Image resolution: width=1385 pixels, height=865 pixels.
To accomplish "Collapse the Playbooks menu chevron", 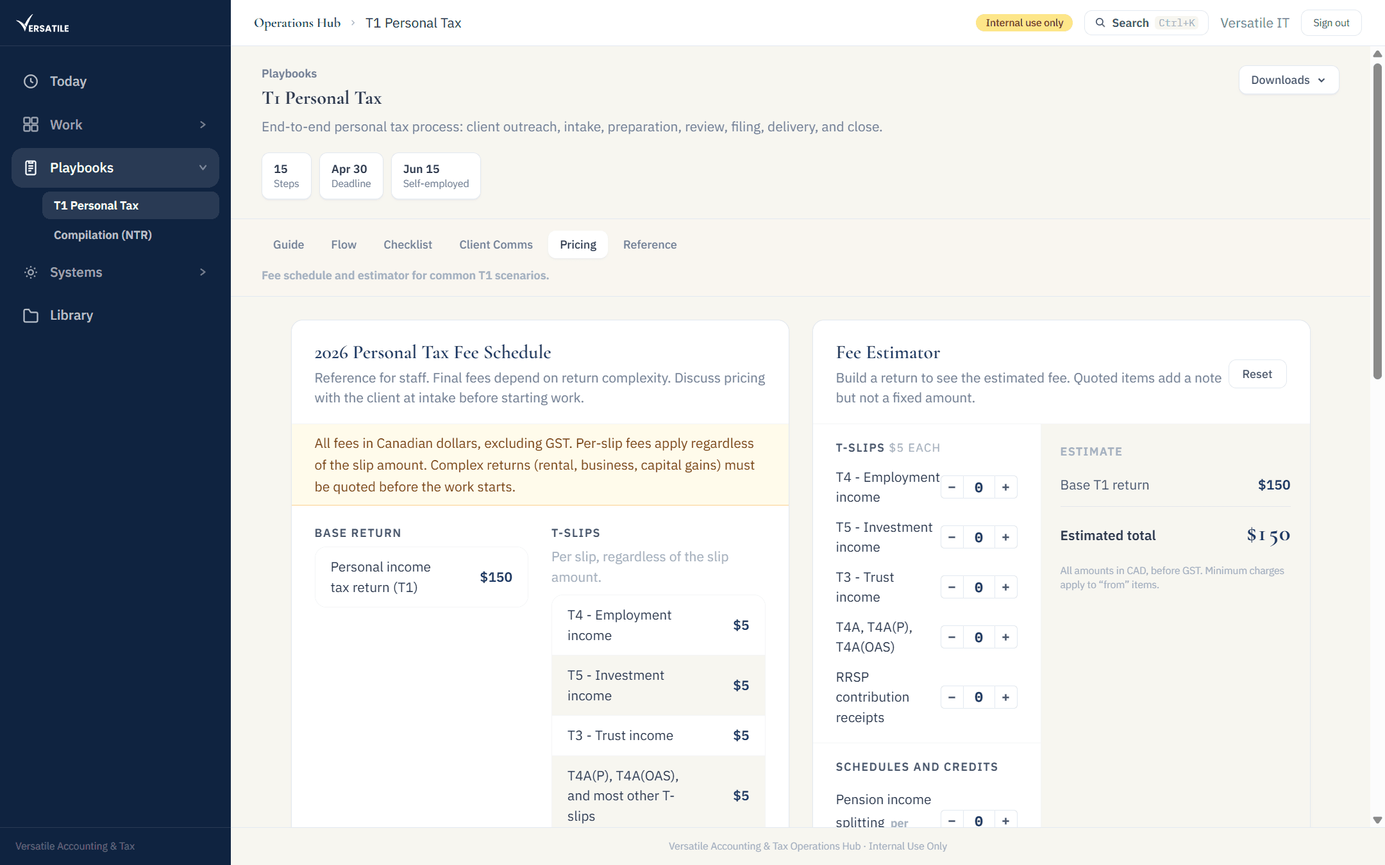I will (203, 168).
